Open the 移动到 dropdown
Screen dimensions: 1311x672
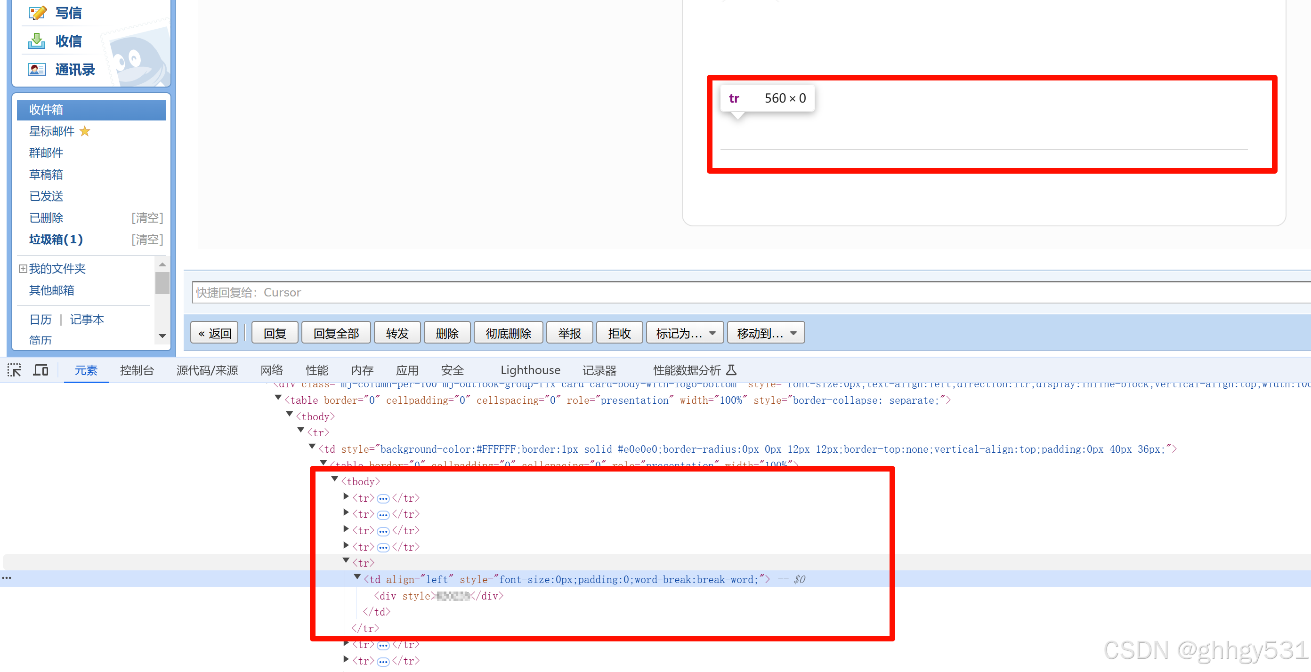pos(765,333)
